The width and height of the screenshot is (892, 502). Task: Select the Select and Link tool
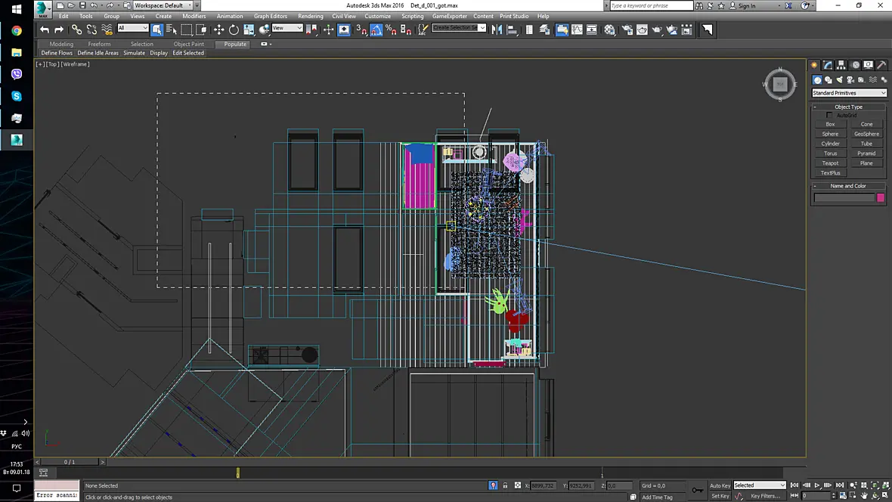[x=76, y=29]
